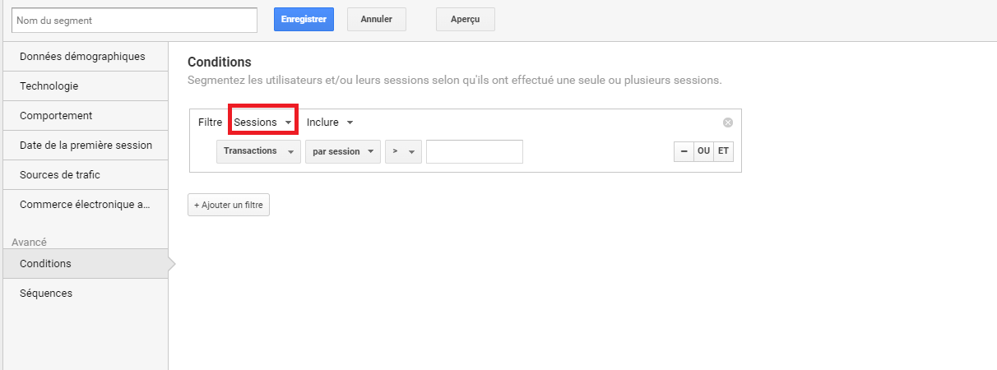
Task: Open the Inclure dropdown
Action: pos(330,122)
